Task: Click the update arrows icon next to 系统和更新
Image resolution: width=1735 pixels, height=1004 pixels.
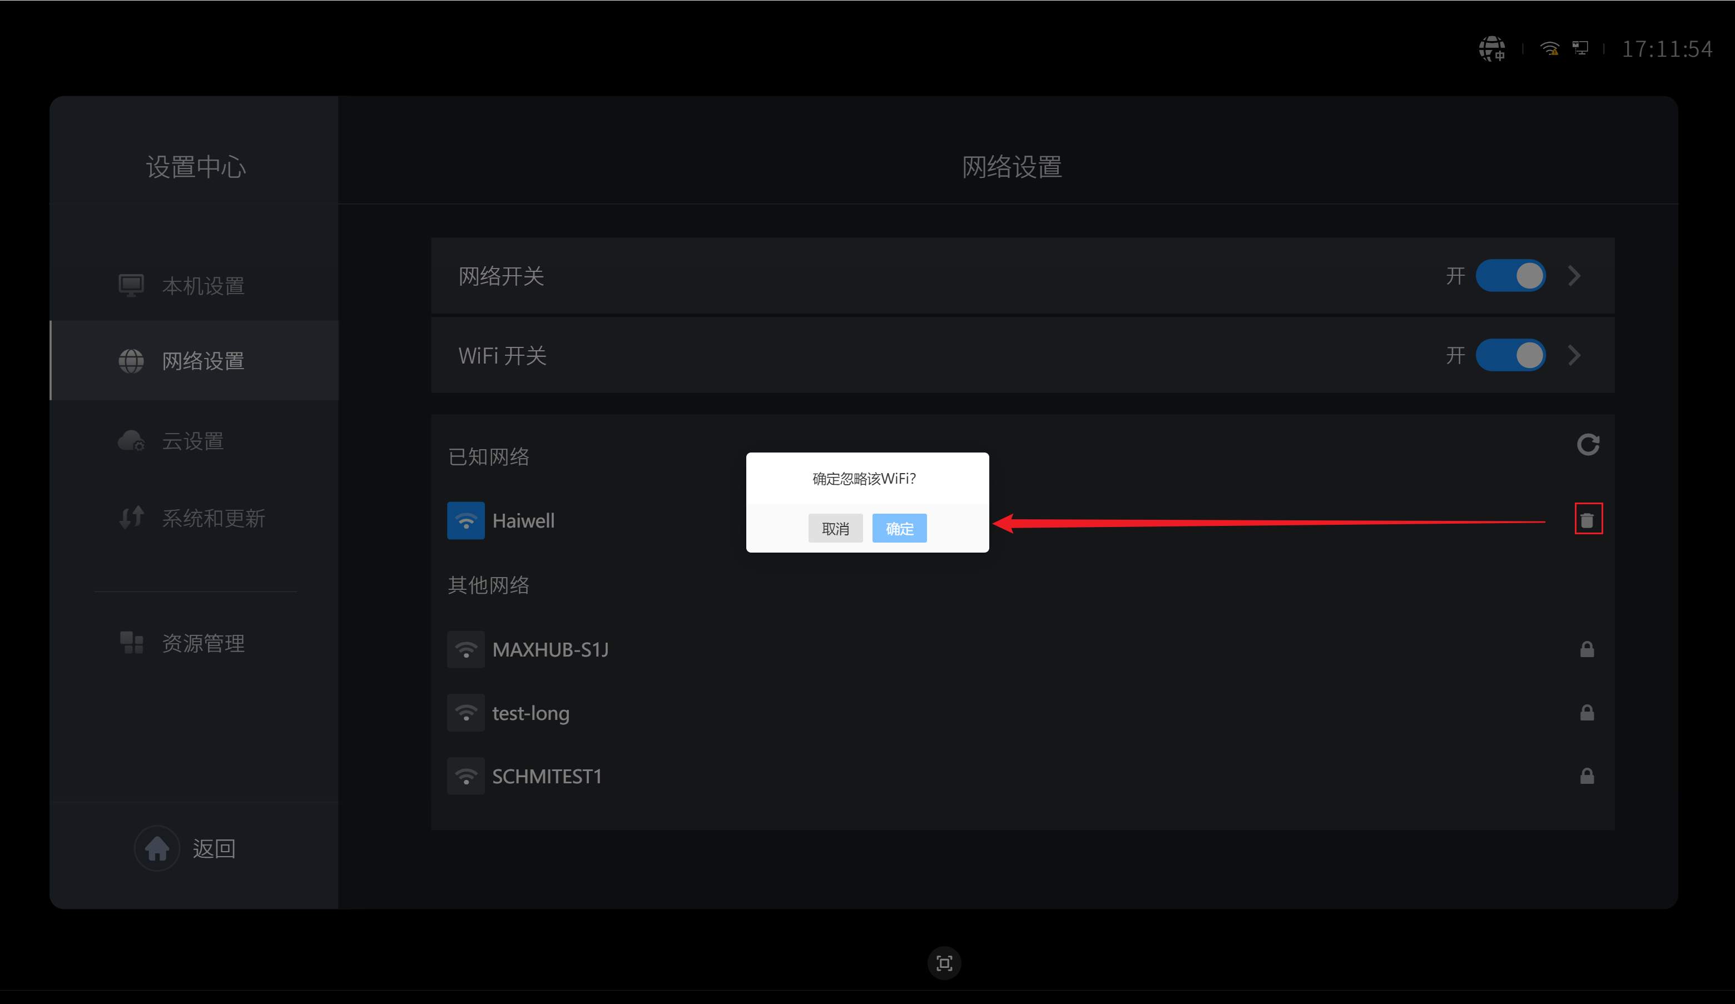Action: [131, 518]
